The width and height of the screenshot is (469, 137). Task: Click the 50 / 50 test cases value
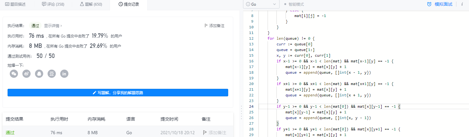pos(46,56)
